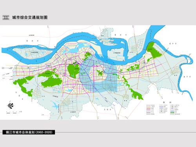Click the title 城市综合交通规划图
Screen dimensions: 196x147
tap(30, 18)
